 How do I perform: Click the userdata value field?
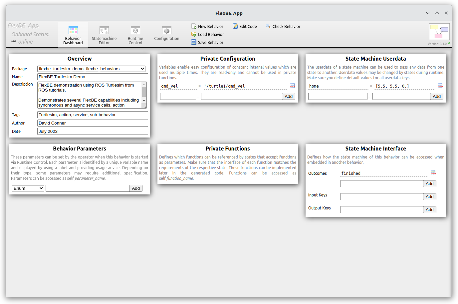401,96
